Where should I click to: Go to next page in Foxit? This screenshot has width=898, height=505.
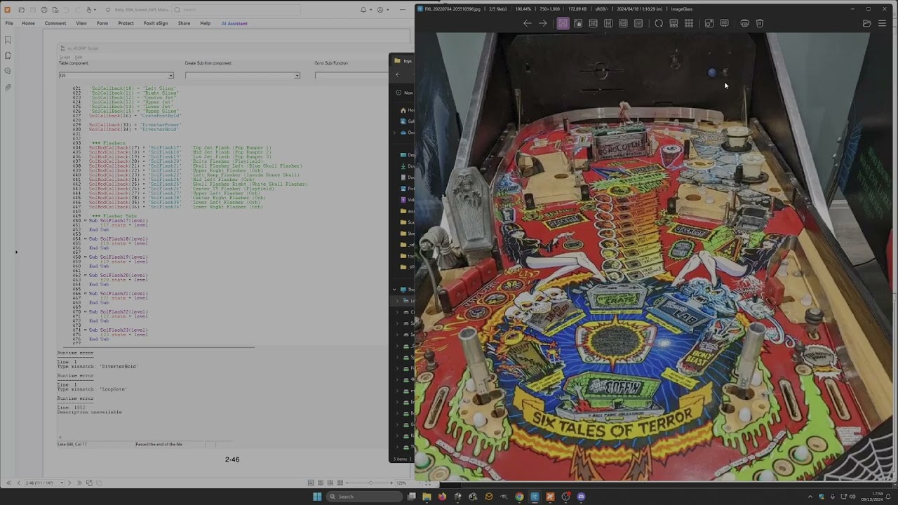tap(69, 483)
